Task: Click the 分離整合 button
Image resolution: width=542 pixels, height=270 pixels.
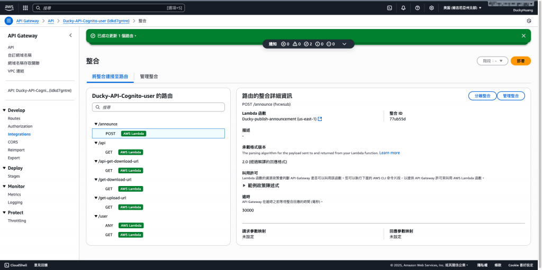Action: (x=482, y=96)
